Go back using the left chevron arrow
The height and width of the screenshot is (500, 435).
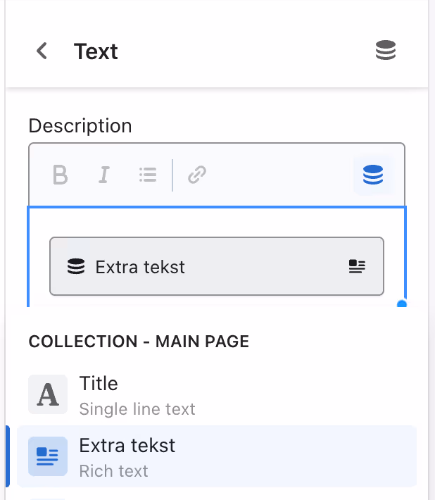coord(42,51)
